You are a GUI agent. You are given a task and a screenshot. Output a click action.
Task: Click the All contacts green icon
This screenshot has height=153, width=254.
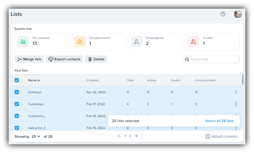(x=23, y=42)
